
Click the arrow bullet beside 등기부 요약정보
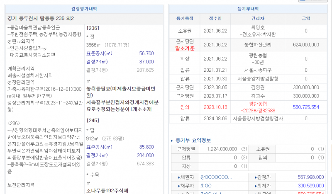click(x=173, y=141)
